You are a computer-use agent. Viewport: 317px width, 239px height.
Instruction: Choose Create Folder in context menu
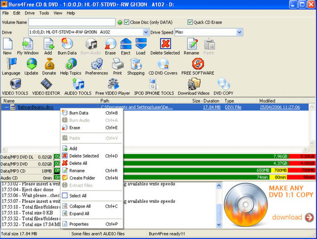[x=92, y=178]
